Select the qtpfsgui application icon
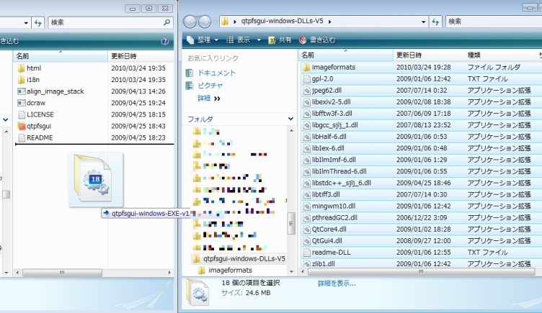Screen dimensions: 542x313 click(21, 127)
